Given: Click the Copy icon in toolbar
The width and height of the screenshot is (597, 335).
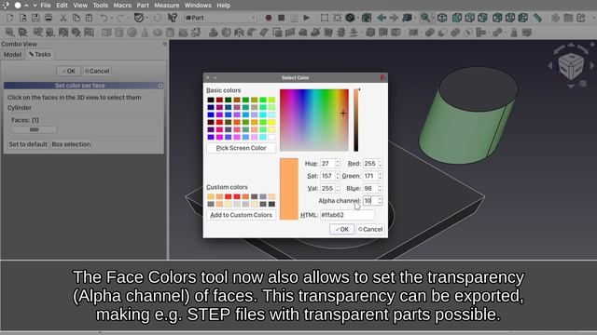Looking at the screenshot, I should coord(76,18).
